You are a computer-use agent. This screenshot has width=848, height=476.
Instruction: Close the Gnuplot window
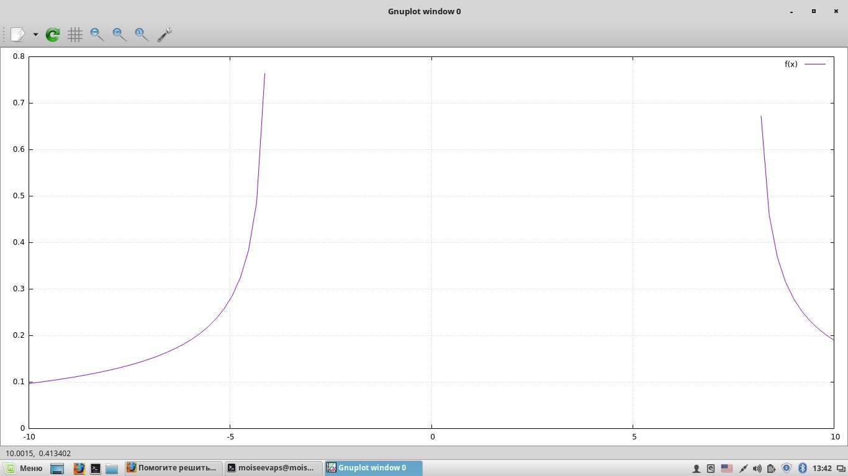[836, 11]
